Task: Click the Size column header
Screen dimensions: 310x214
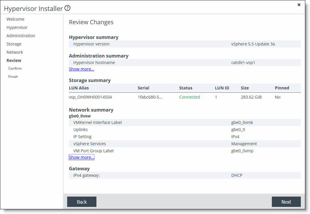Action: [x=245, y=88]
